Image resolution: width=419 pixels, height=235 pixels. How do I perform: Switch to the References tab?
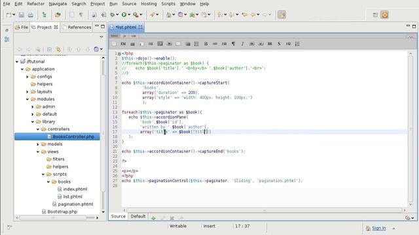tap(77, 27)
